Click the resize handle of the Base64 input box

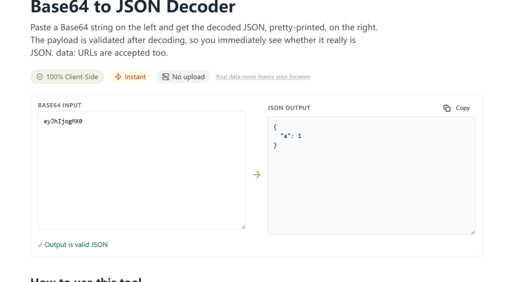(243, 227)
